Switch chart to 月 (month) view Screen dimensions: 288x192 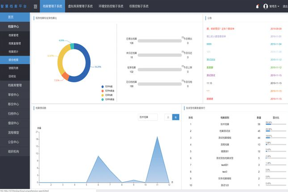[168, 117]
